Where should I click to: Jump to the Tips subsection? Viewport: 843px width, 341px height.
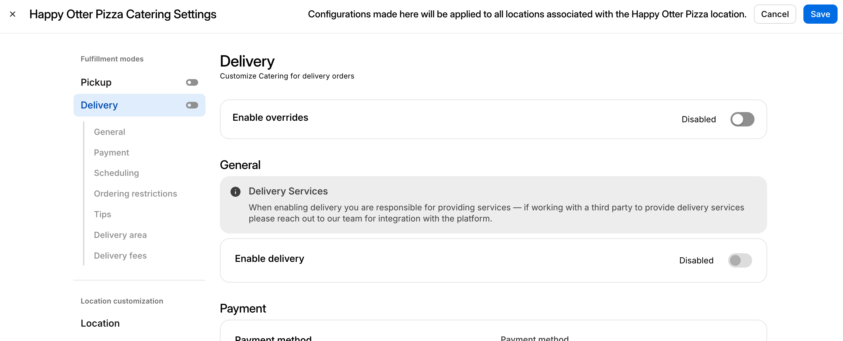coord(102,214)
